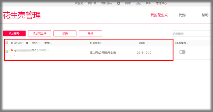Screen dimensions: 213x112
Task: Tick the checkbox for the 本帐号 row
Action: (7, 51)
